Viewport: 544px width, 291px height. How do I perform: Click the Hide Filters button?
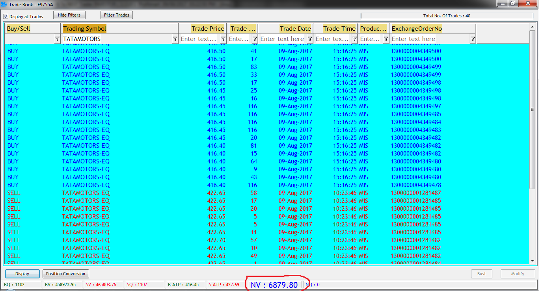tap(69, 15)
